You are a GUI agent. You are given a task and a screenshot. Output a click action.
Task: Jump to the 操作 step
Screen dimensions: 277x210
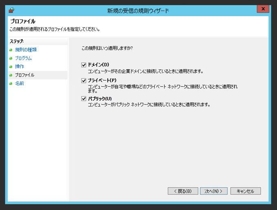click(x=20, y=66)
